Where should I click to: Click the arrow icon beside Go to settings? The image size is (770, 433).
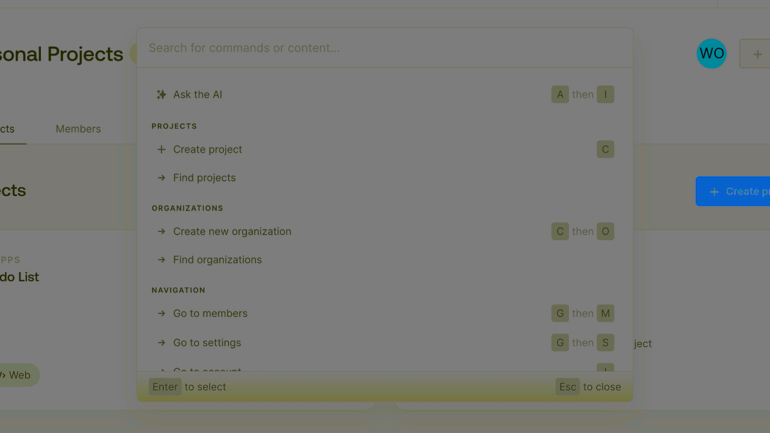coord(161,343)
